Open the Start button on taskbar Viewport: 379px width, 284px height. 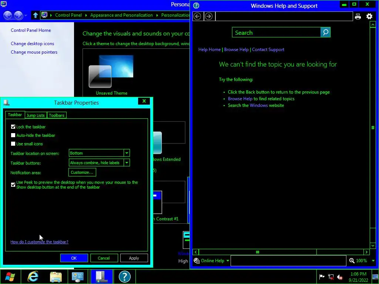click(x=10, y=277)
